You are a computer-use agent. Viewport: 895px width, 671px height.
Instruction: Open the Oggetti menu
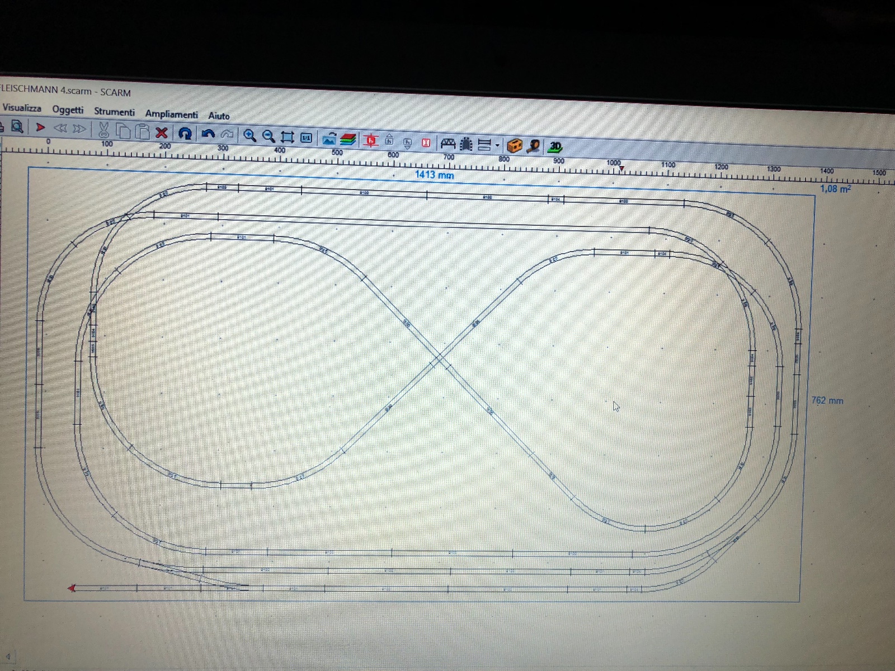click(x=68, y=110)
